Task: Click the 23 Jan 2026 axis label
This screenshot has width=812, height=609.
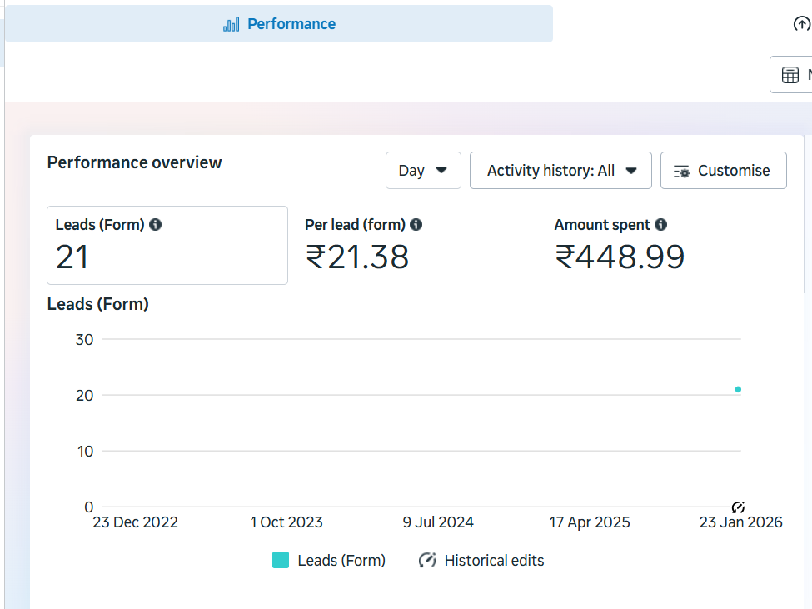Action: 740,522
